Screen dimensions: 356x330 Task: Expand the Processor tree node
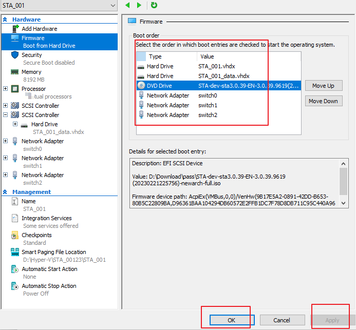coord(6,89)
